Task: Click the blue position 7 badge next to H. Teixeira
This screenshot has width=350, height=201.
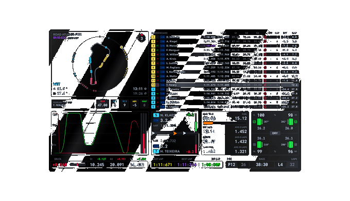Action: (x=156, y=152)
